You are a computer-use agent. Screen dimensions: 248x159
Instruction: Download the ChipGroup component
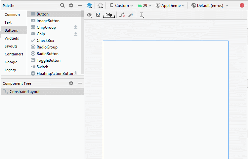click(x=75, y=27)
